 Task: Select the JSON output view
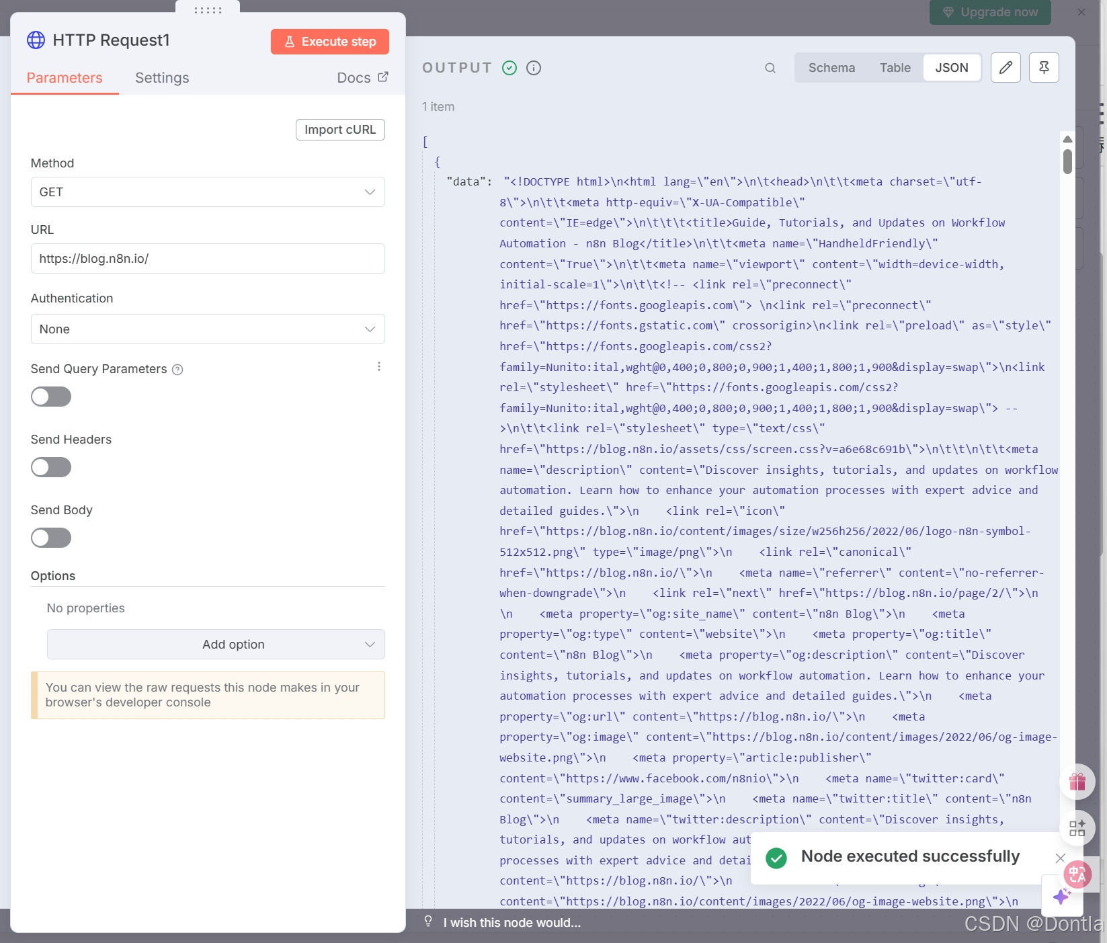tap(952, 68)
